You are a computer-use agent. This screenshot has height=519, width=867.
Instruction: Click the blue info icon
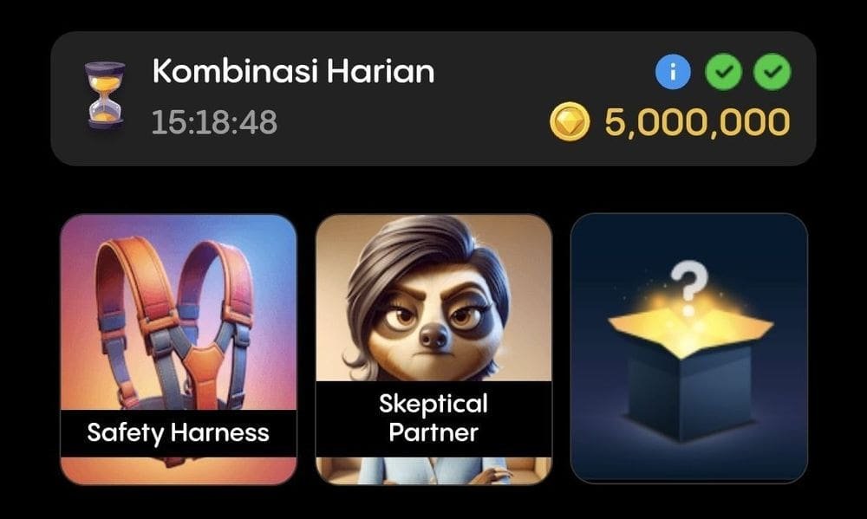tap(673, 72)
